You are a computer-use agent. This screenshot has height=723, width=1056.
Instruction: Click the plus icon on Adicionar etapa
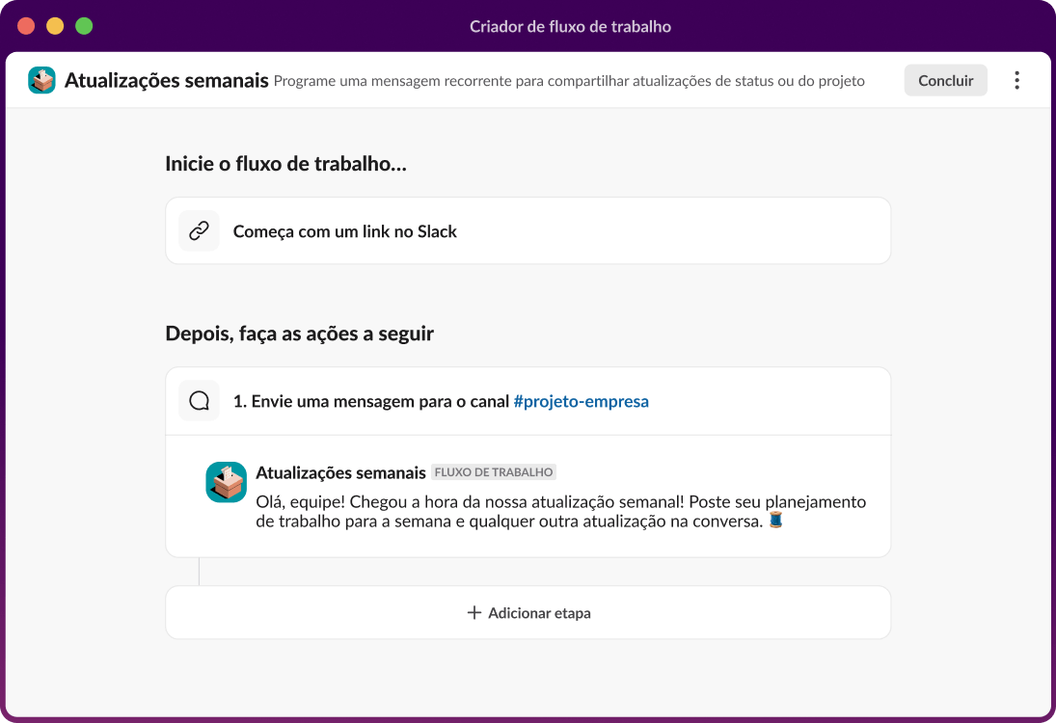coord(473,612)
